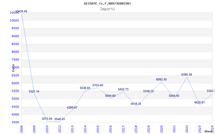Click y-axis value 7500
The width and height of the screenshot is (215, 134).
click(15, 59)
